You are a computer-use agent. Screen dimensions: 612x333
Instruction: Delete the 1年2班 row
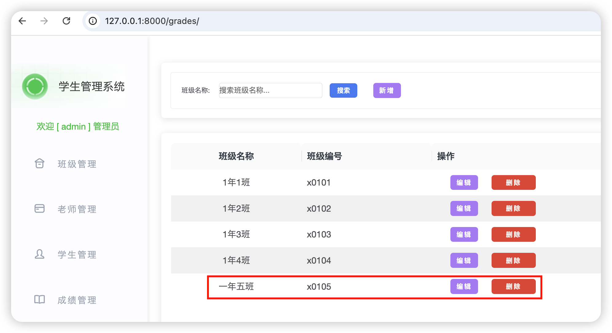[x=513, y=208]
